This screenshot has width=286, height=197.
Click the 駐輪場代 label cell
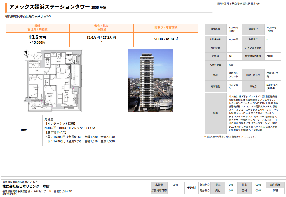coord(253,39)
